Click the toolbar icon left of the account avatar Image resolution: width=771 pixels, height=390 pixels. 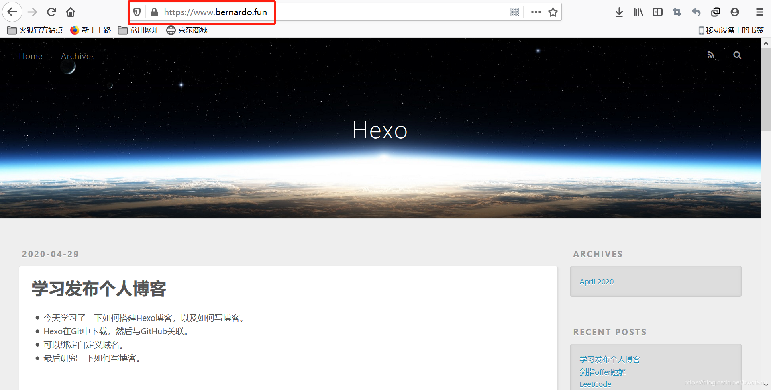[x=716, y=12]
